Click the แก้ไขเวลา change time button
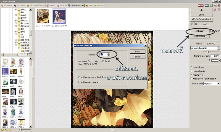The image size is (221, 132). pyautogui.click(x=200, y=31)
